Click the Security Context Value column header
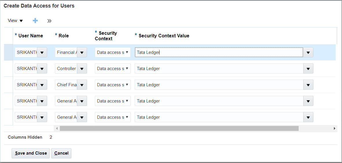This screenshot has height=163, width=342. click(164, 36)
